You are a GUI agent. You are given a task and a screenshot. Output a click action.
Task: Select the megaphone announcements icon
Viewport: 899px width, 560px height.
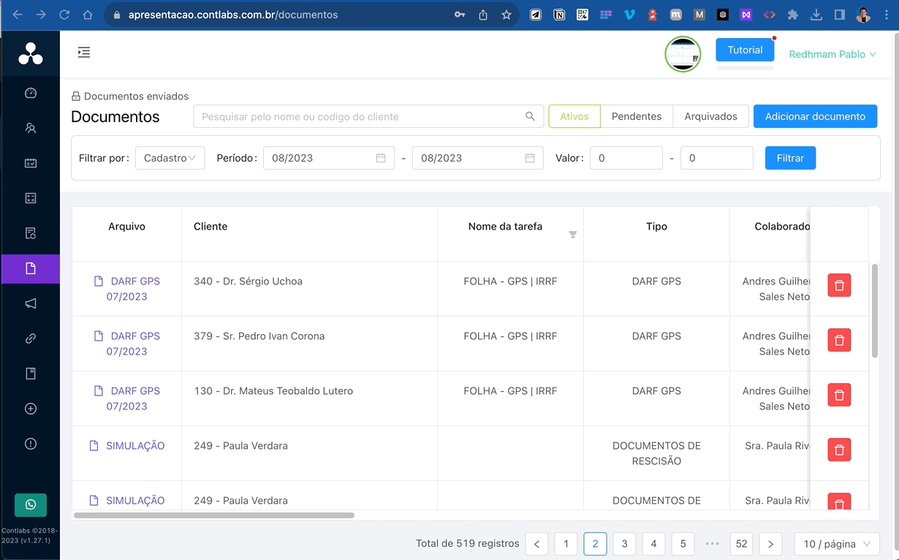tap(30, 303)
